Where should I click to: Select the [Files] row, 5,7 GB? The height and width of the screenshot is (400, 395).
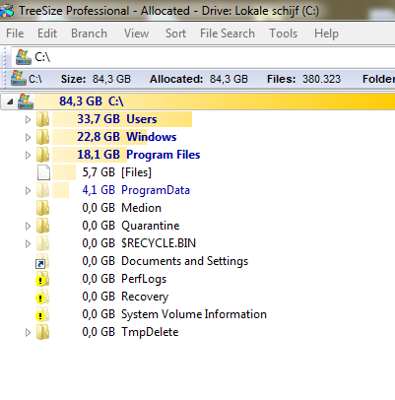click(101, 172)
